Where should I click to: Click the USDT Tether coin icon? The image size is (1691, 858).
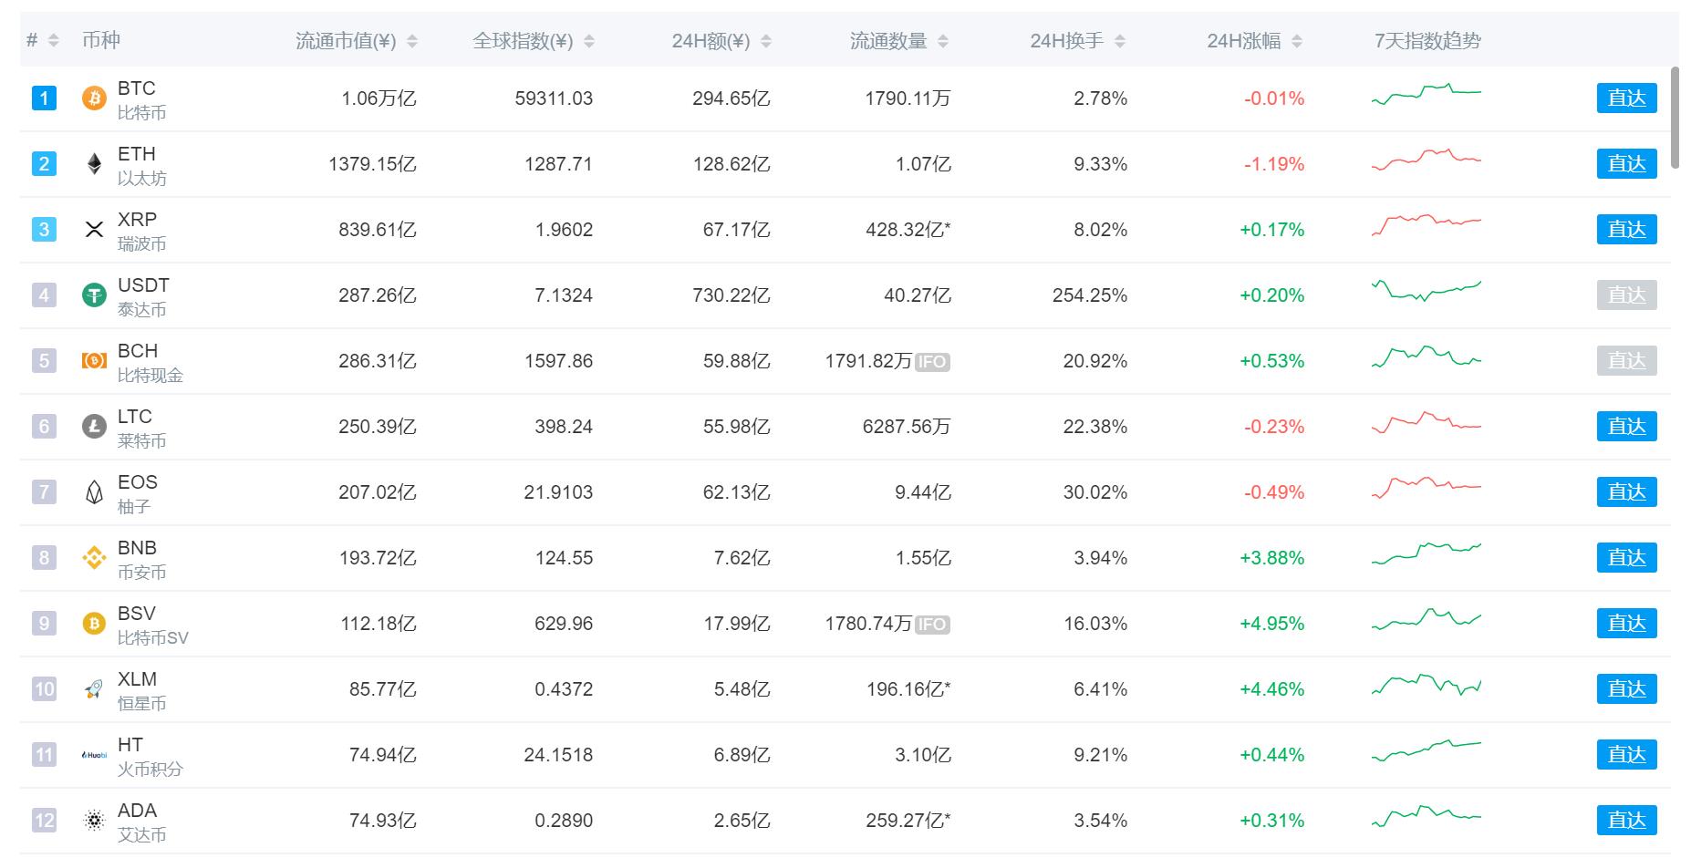pos(94,295)
